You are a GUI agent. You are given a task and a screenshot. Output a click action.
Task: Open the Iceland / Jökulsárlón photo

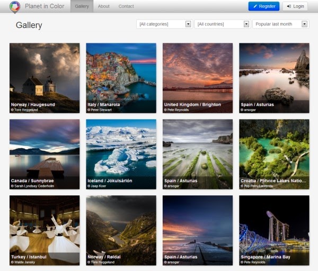click(121, 154)
